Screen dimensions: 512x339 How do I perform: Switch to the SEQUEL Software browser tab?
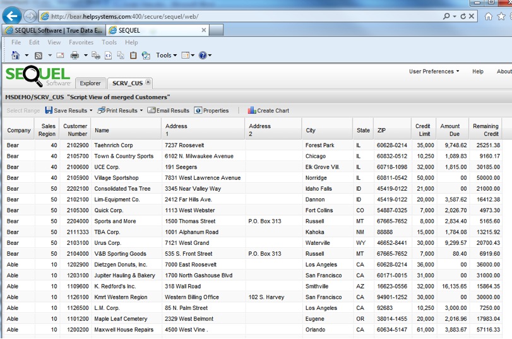click(54, 30)
